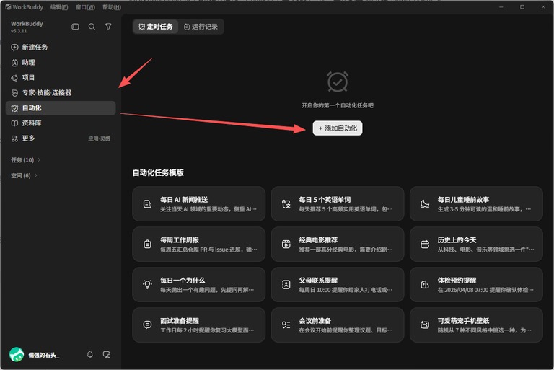Click the 自动化 alarm clock icon in sidebar
This screenshot has width=554, height=370.
(14, 108)
